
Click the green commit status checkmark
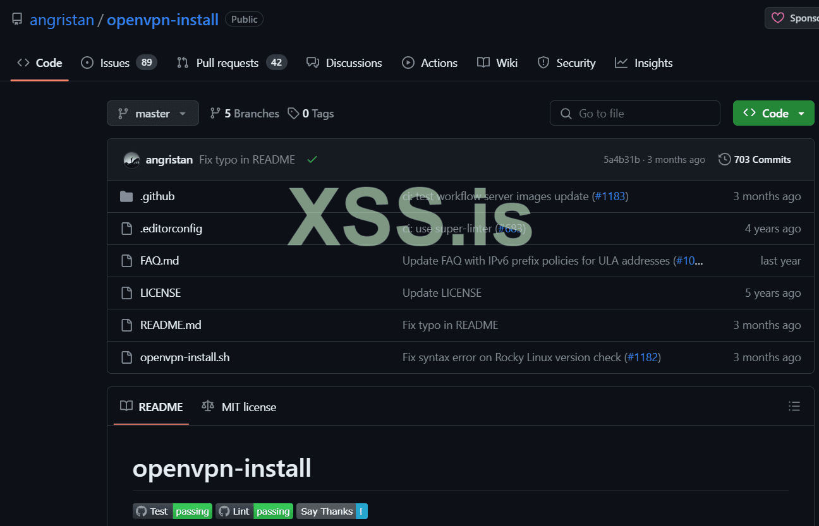312,160
